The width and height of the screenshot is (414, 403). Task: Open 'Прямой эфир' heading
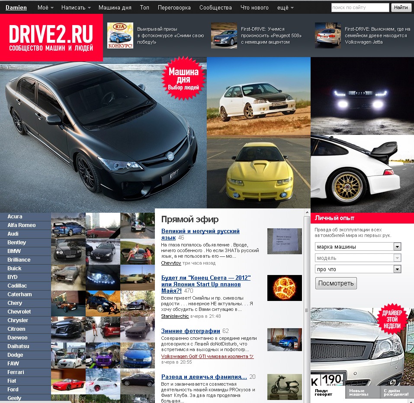coord(190,219)
